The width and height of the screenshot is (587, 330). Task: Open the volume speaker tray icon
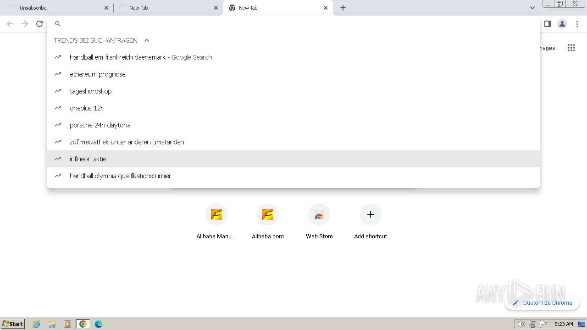point(521,324)
